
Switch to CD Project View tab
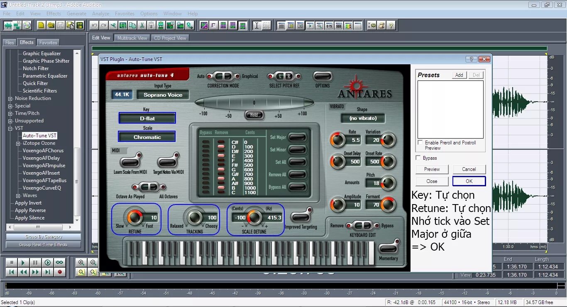(x=170, y=38)
